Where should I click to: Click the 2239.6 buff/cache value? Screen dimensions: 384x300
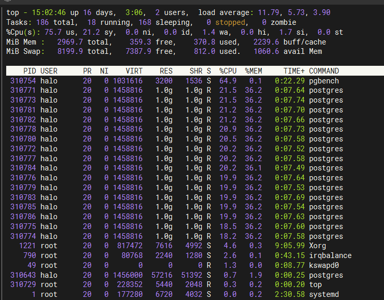[x=266, y=42]
